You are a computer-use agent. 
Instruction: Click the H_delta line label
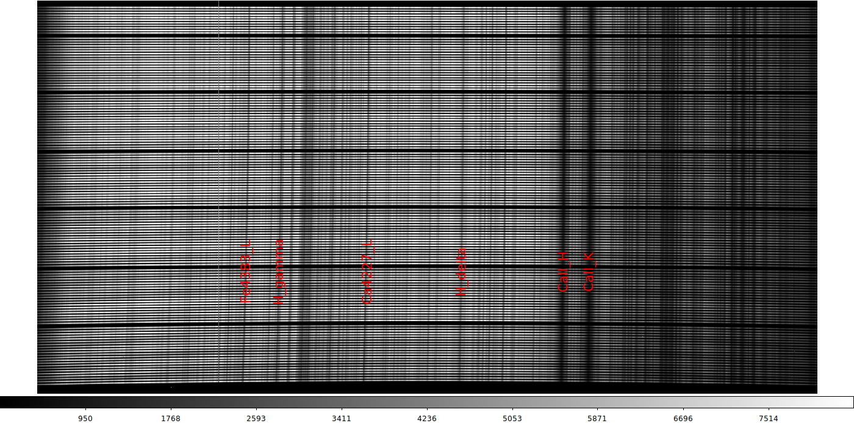point(462,272)
